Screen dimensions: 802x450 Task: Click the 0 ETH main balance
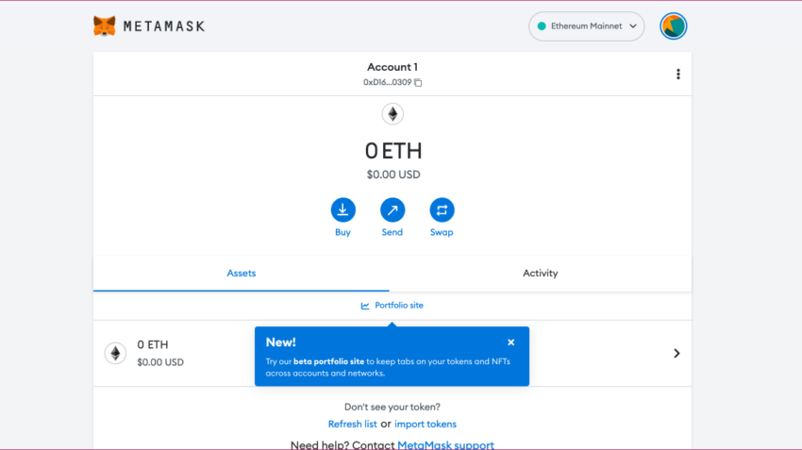point(393,151)
